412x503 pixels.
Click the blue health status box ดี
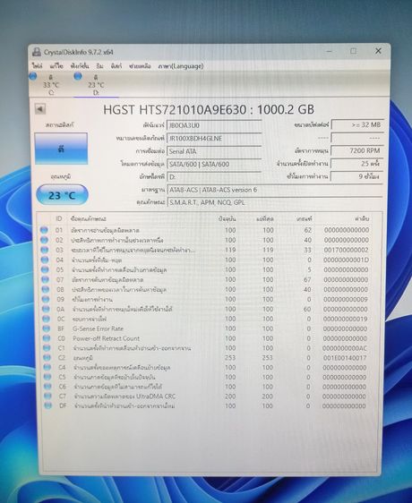pos(61,149)
